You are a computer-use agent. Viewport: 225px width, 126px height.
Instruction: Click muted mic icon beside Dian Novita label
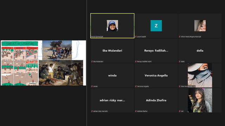[180, 86]
